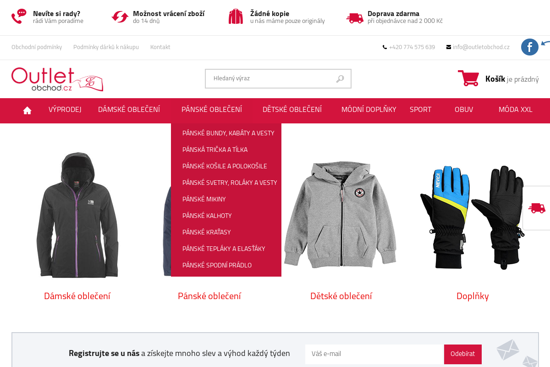Open the Outlet obchod.cz logo
The height and width of the screenshot is (367, 550).
coord(57,79)
